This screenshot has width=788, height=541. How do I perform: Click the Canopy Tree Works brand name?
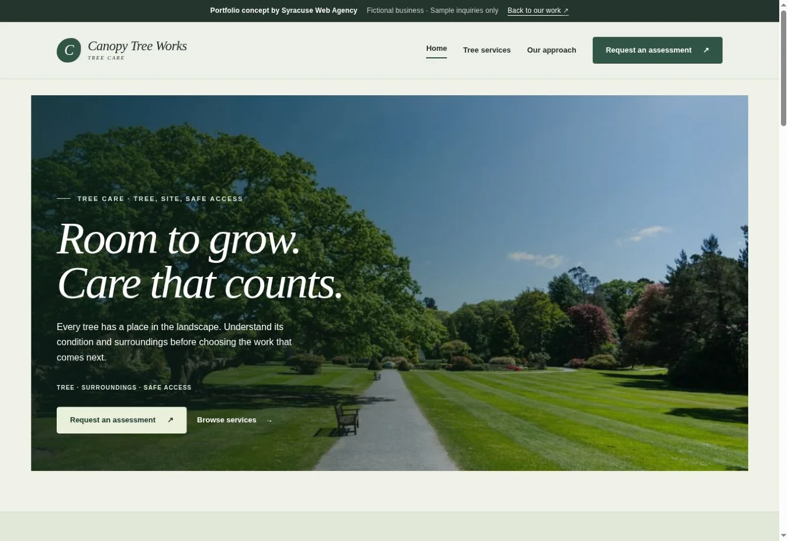[137, 46]
